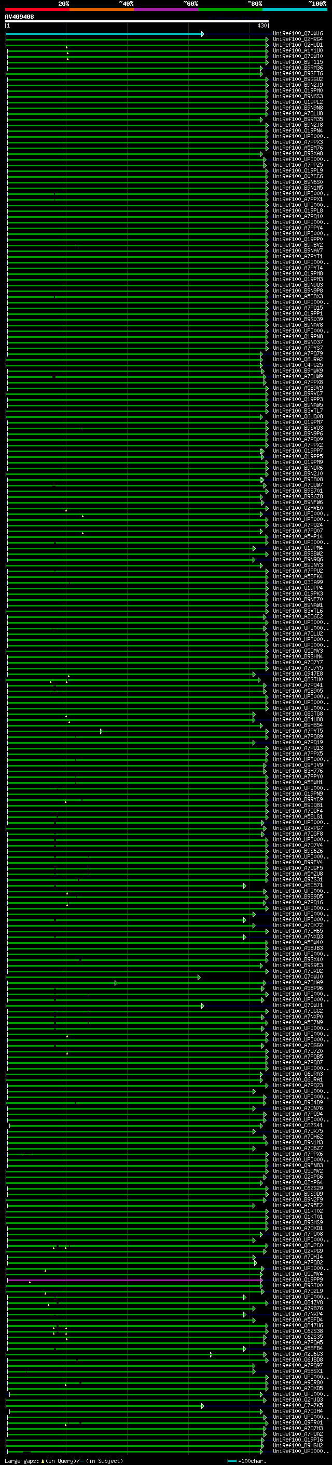Open hit UniRef100_Q2HUD1

point(298,45)
